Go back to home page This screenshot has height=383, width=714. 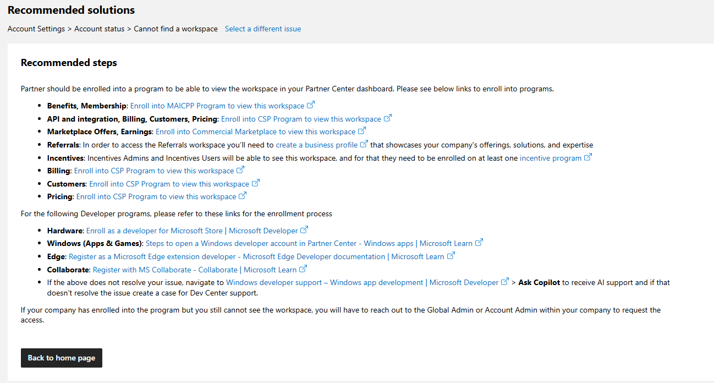pyautogui.click(x=62, y=358)
